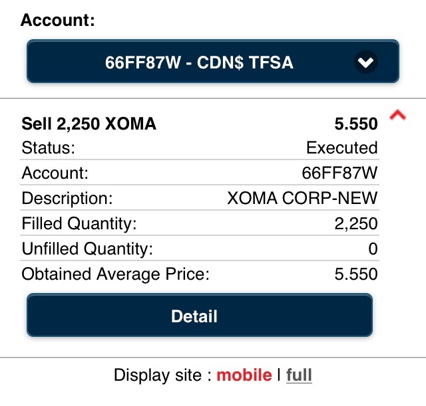Click the Executed status value
This screenshot has width=426, height=406.
pyautogui.click(x=341, y=148)
